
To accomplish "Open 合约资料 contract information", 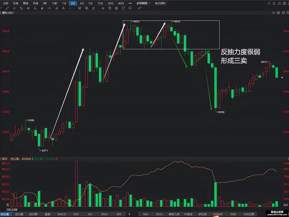I will pos(160,3).
